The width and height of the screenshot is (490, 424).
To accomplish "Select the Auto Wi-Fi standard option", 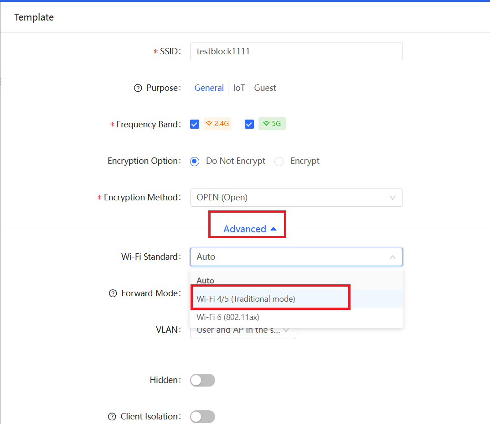I will (206, 281).
